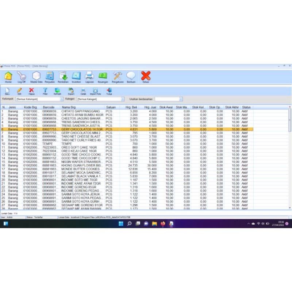The image size is (292, 292).
Task: Open the Filter funnel tool
Action: pos(45,91)
